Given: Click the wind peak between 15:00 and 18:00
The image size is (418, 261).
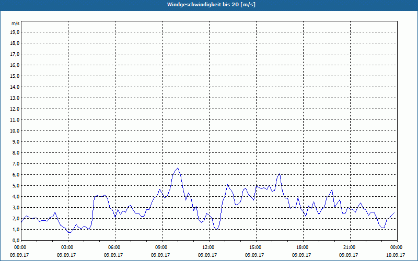Looking at the screenshot, I should tap(280, 174).
